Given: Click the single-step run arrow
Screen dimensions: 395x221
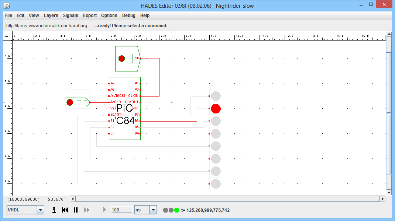Looking at the screenshot, I should click(x=104, y=210).
